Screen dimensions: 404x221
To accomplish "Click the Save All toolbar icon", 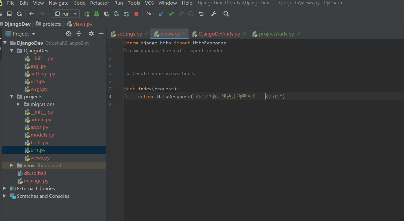I will [x=9, y=14].
